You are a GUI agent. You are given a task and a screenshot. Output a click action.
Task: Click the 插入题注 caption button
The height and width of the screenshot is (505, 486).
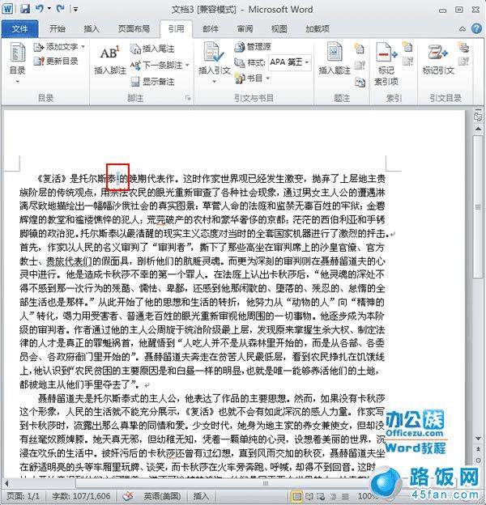335,58
